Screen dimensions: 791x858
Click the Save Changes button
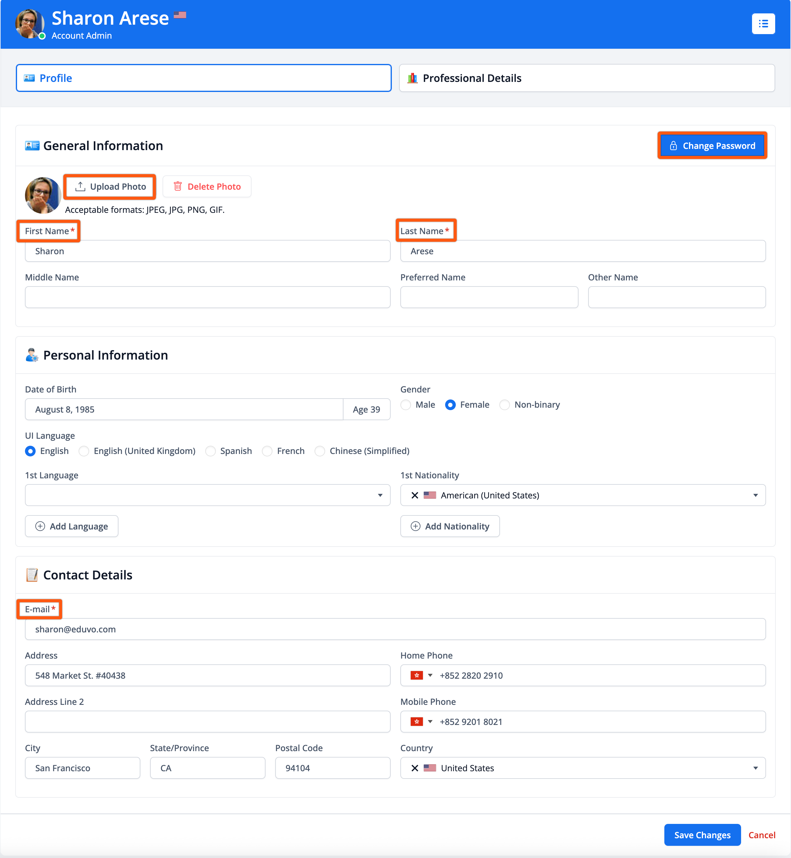(x=702, y=835)
